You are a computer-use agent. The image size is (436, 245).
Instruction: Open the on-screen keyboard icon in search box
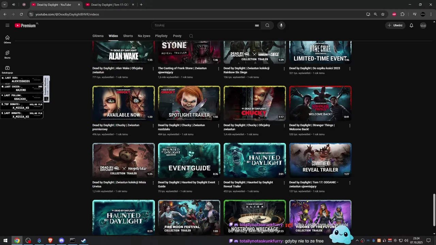(x=257, y=26)
